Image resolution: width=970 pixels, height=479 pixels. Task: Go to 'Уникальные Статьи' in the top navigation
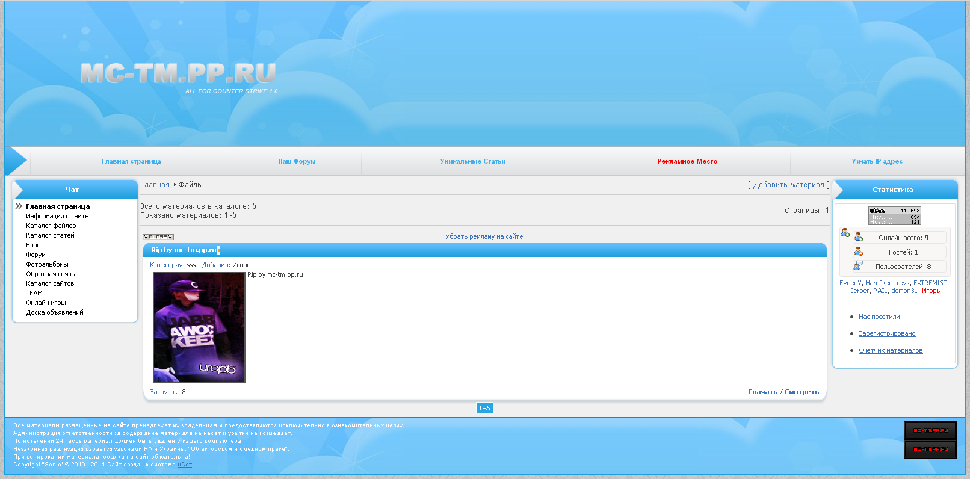coord(473,161)
